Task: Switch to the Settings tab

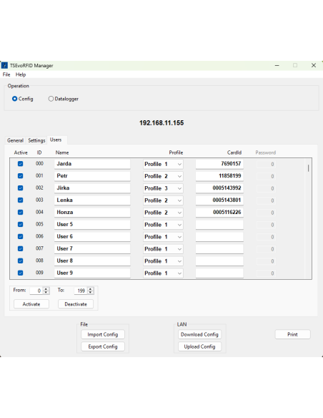Action: [36, 140]
